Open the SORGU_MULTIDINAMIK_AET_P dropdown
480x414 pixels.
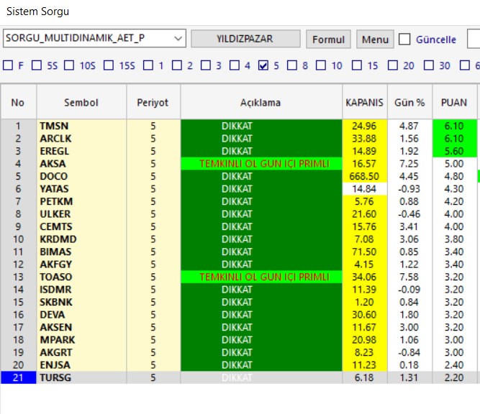click(x=94, y=39)
